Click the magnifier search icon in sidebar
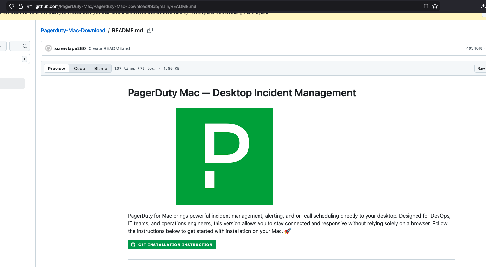486x267 pixels. [25, 46]
